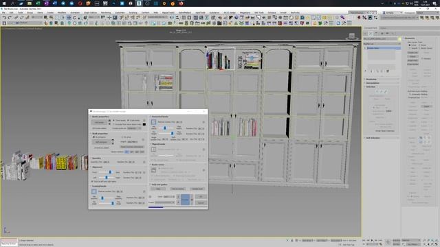The width and height of the screenshot is (440, 247).
Task: Open the Tools menu
Action: 20,12
